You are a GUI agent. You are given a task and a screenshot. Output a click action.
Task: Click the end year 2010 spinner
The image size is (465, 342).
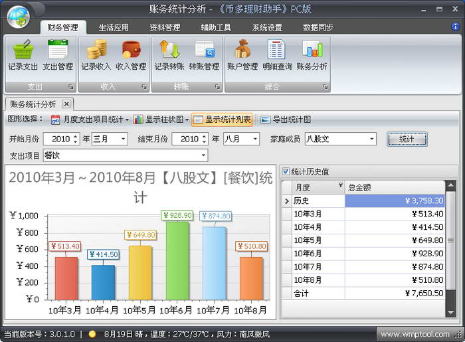[x=191, y=139]
